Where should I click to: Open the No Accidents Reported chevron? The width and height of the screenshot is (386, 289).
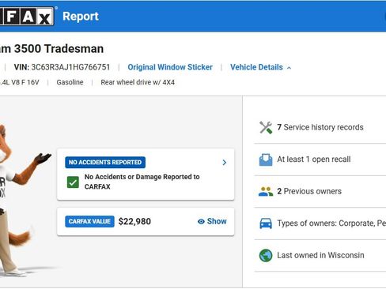225,163
